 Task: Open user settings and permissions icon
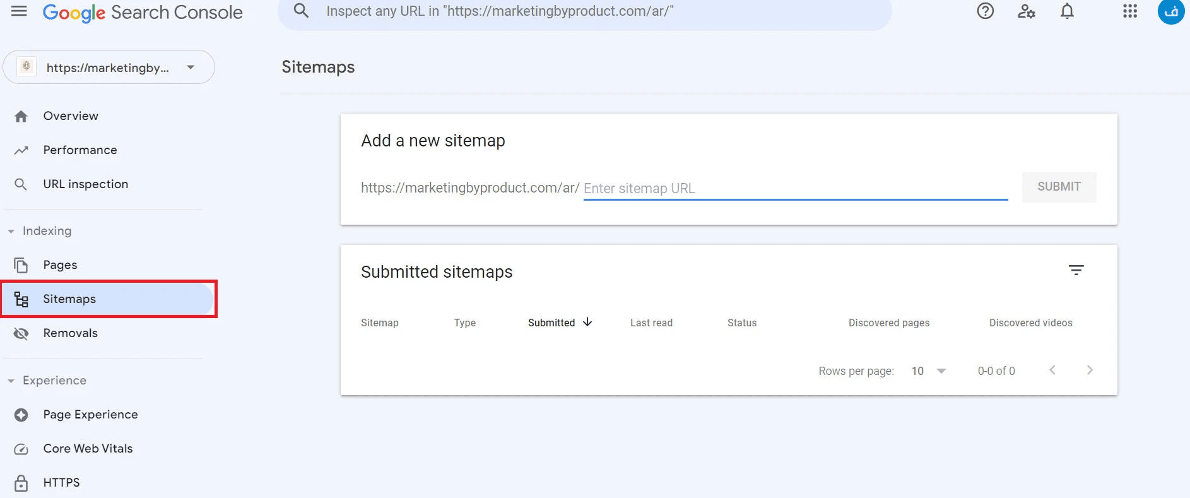1026,11
